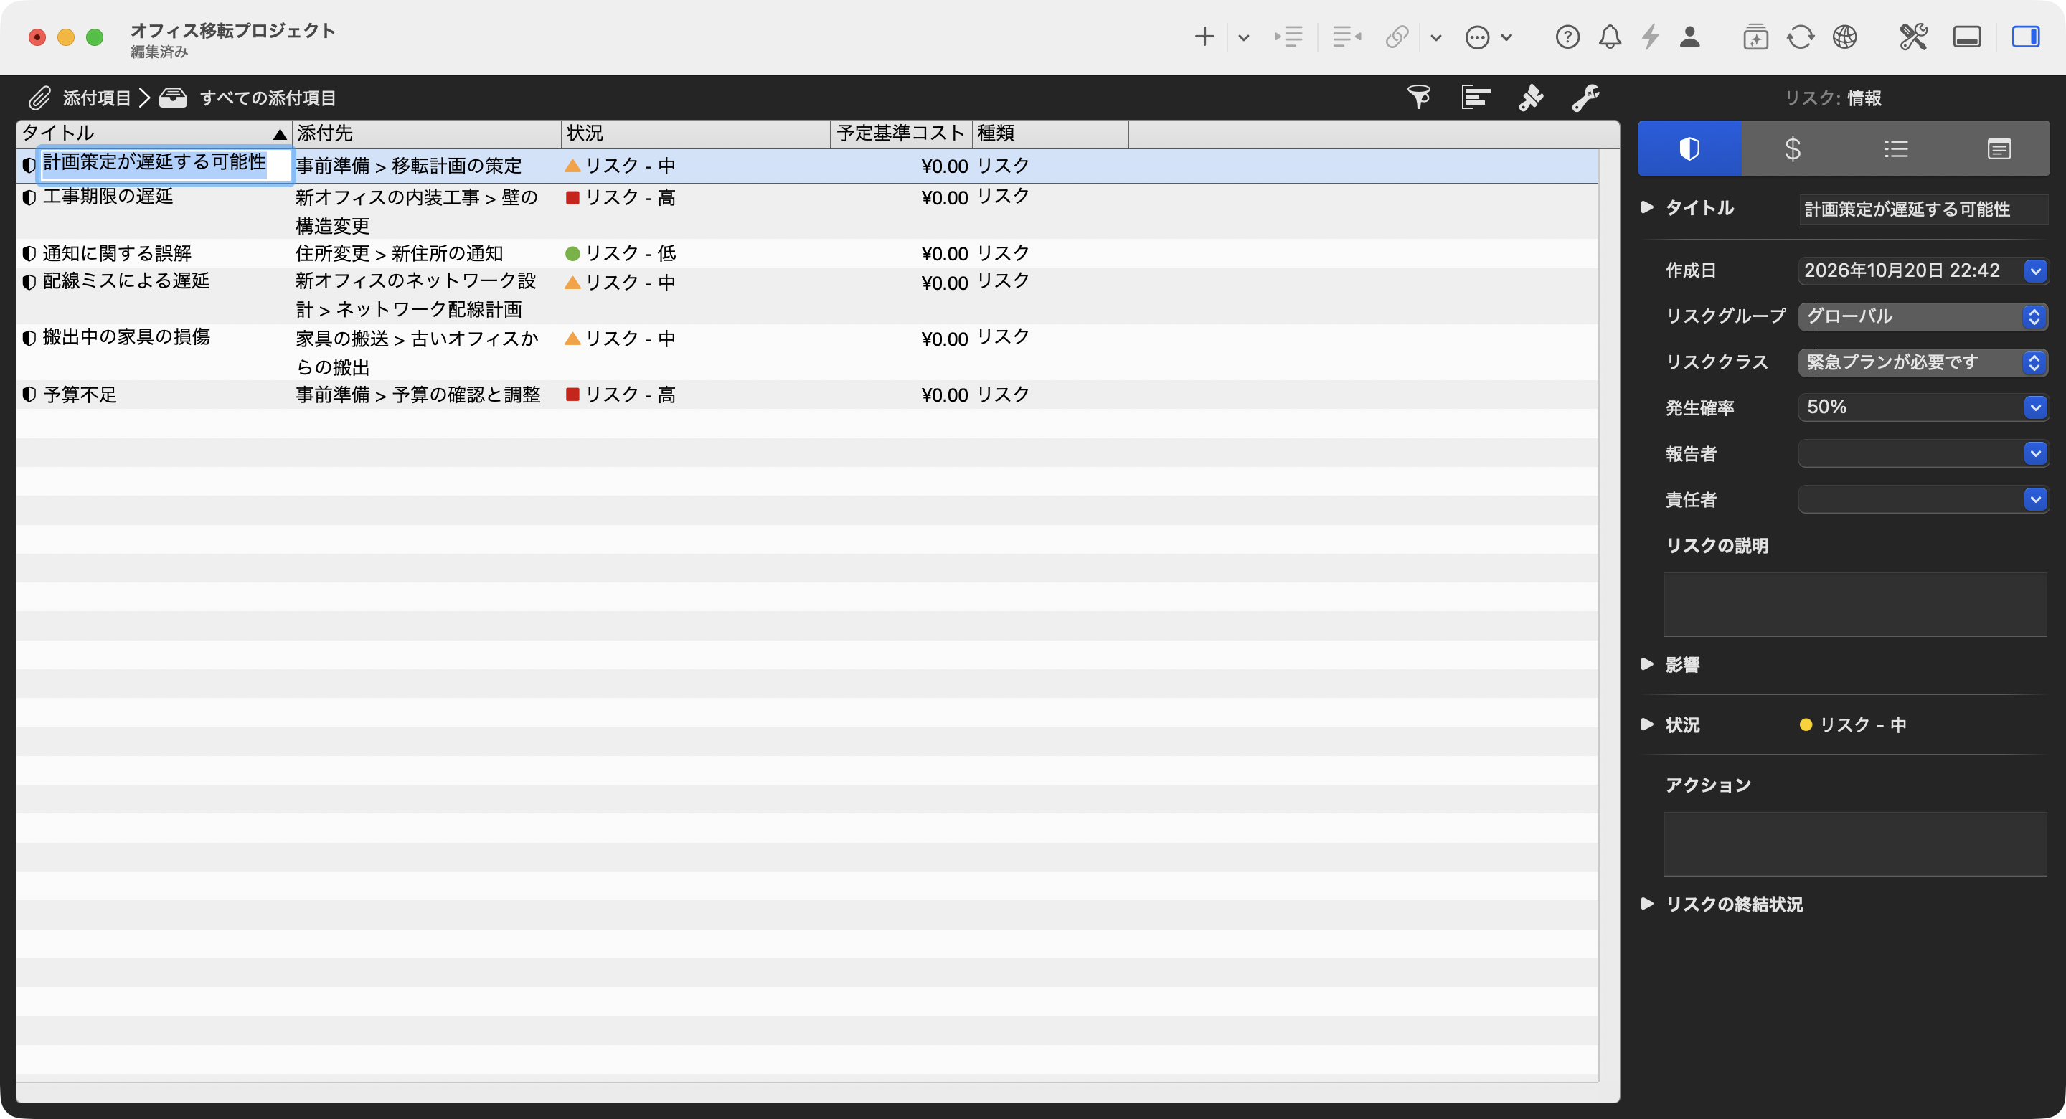Click the globe icon in toolbar
2066x1119 pixels.
coord(1844,37)
